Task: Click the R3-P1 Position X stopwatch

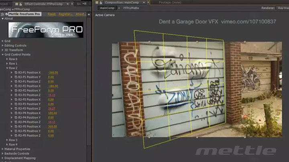Action: point(16,72)
